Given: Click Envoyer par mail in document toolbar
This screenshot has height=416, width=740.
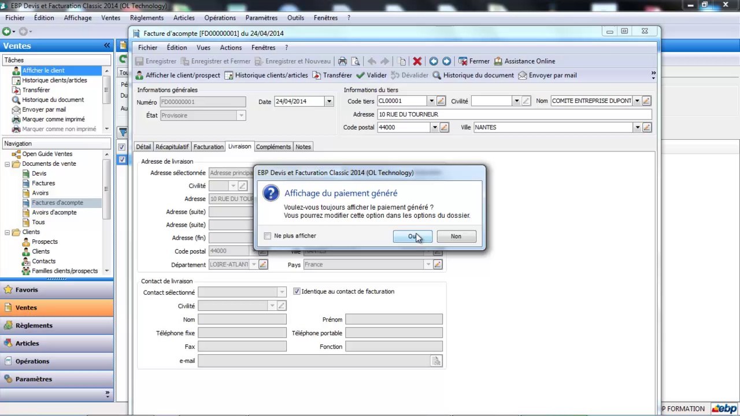Looking at the screenshot, I should (x=547, y=75).
